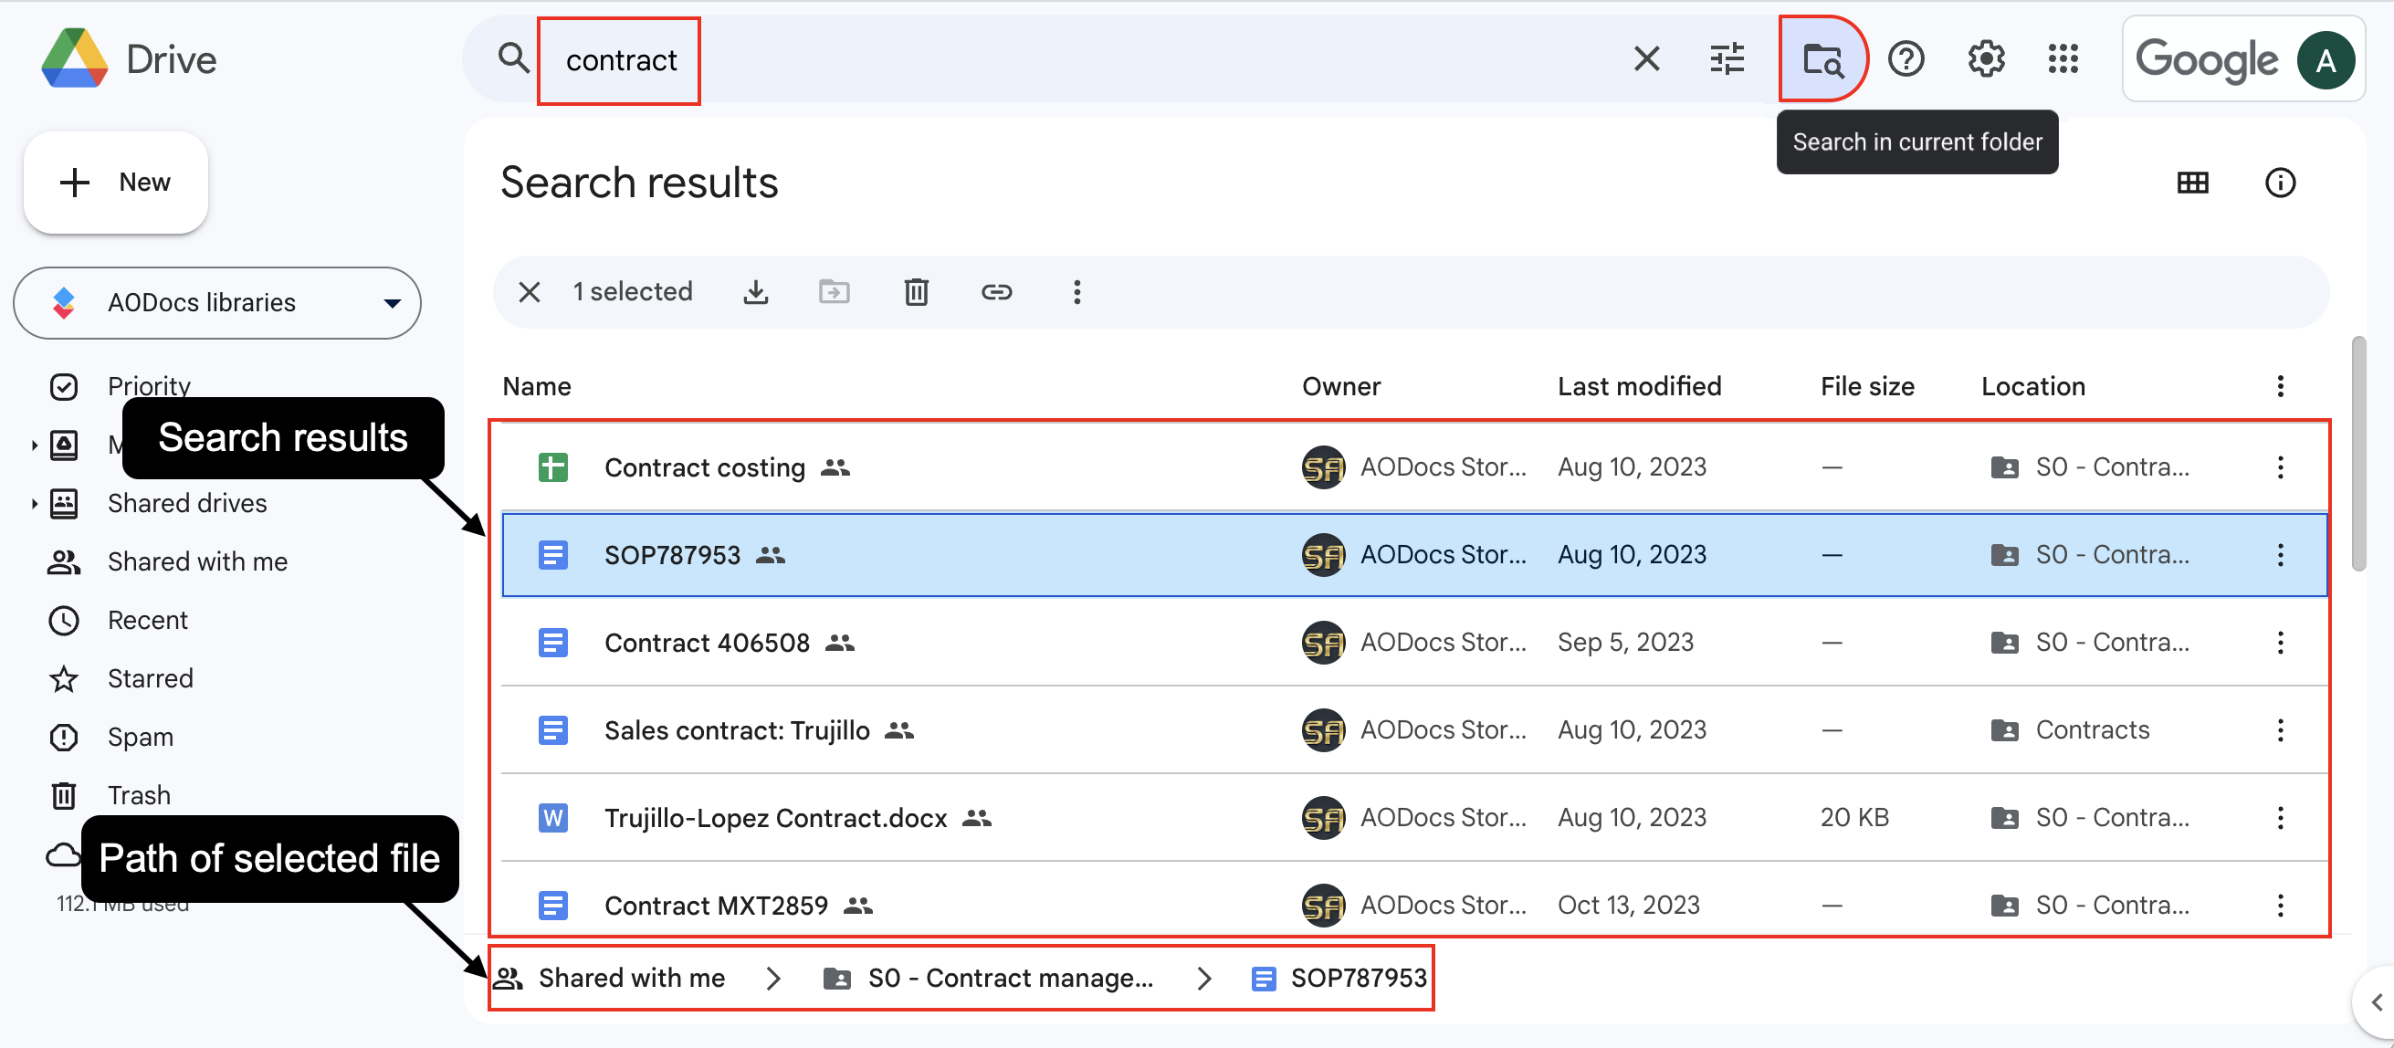The image size is (2394, 1048).
Task: Clear the current selection with X
Action: [x=529, y=292]
